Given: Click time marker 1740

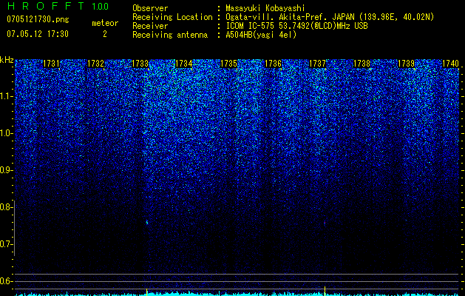Looking at the screenshot, I should pyautogui.click(x=450, y=64).
